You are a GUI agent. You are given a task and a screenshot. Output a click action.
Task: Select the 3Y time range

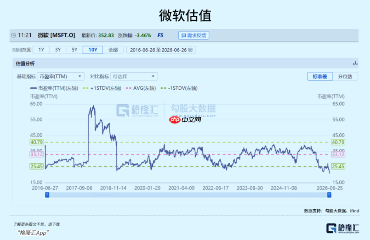coord(58,50)
